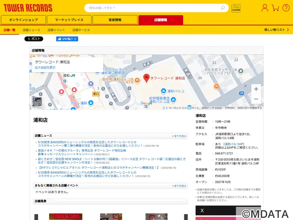Click the Facebook いいね button

click(67, 39)
